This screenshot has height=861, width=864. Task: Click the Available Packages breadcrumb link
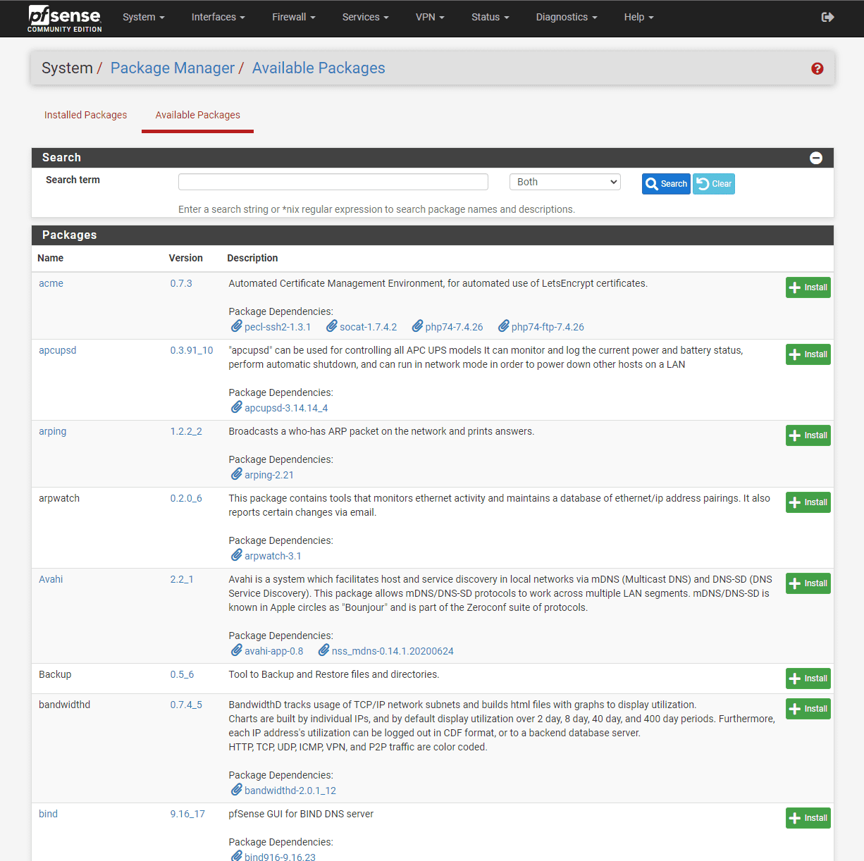click(319, 68)
